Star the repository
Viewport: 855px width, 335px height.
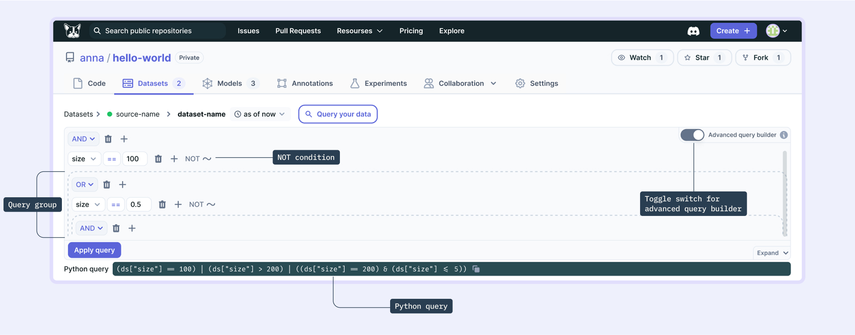tap(704, 58)
